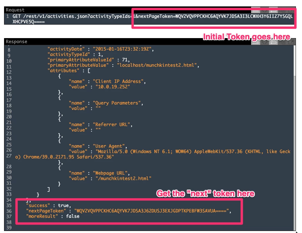Click line number 8 in the Response gutter
Image resolution: width=302 pixels, height=233 pixels.
[9, 50]
